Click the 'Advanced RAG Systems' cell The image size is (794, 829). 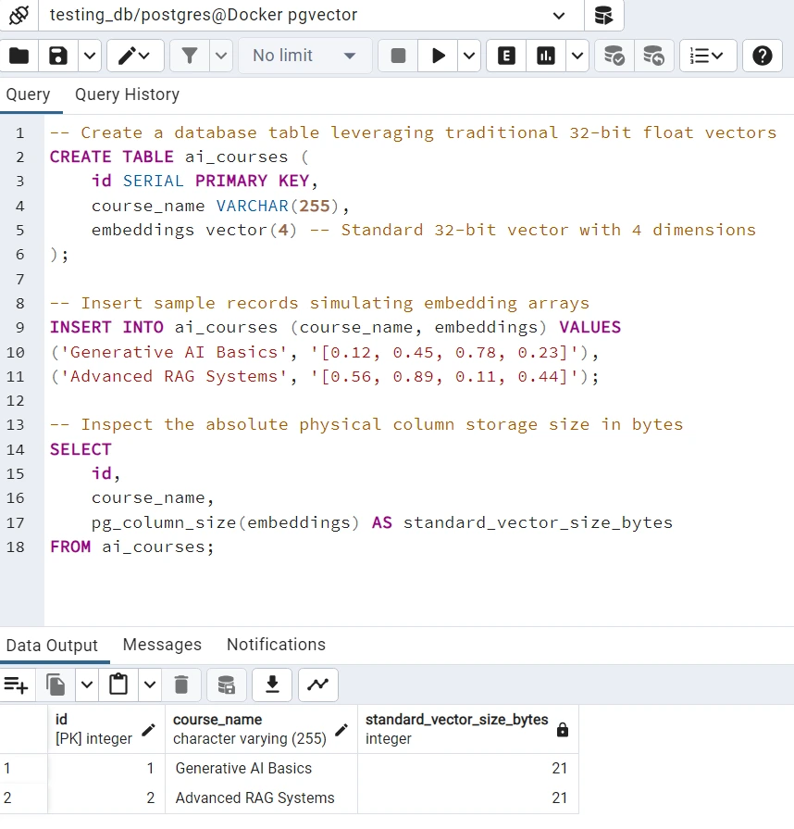[261, 798]
